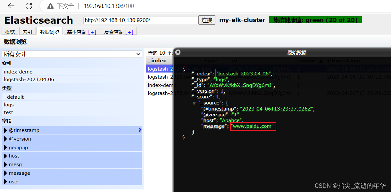Click the index-demo row in results table

coord(160,85)
